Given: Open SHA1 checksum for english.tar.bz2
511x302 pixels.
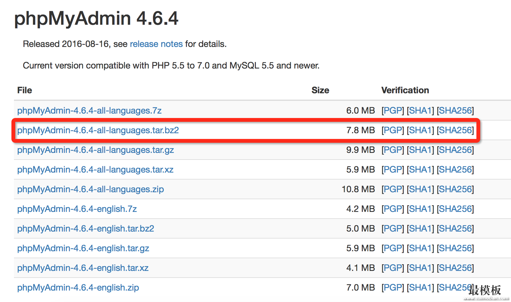Looking at the screenshot, I should tap(420, 228).
